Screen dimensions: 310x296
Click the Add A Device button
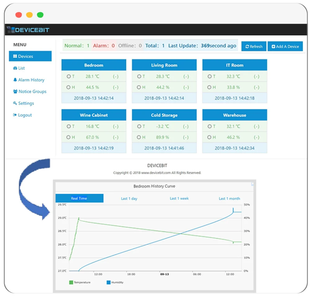[285, 46]
